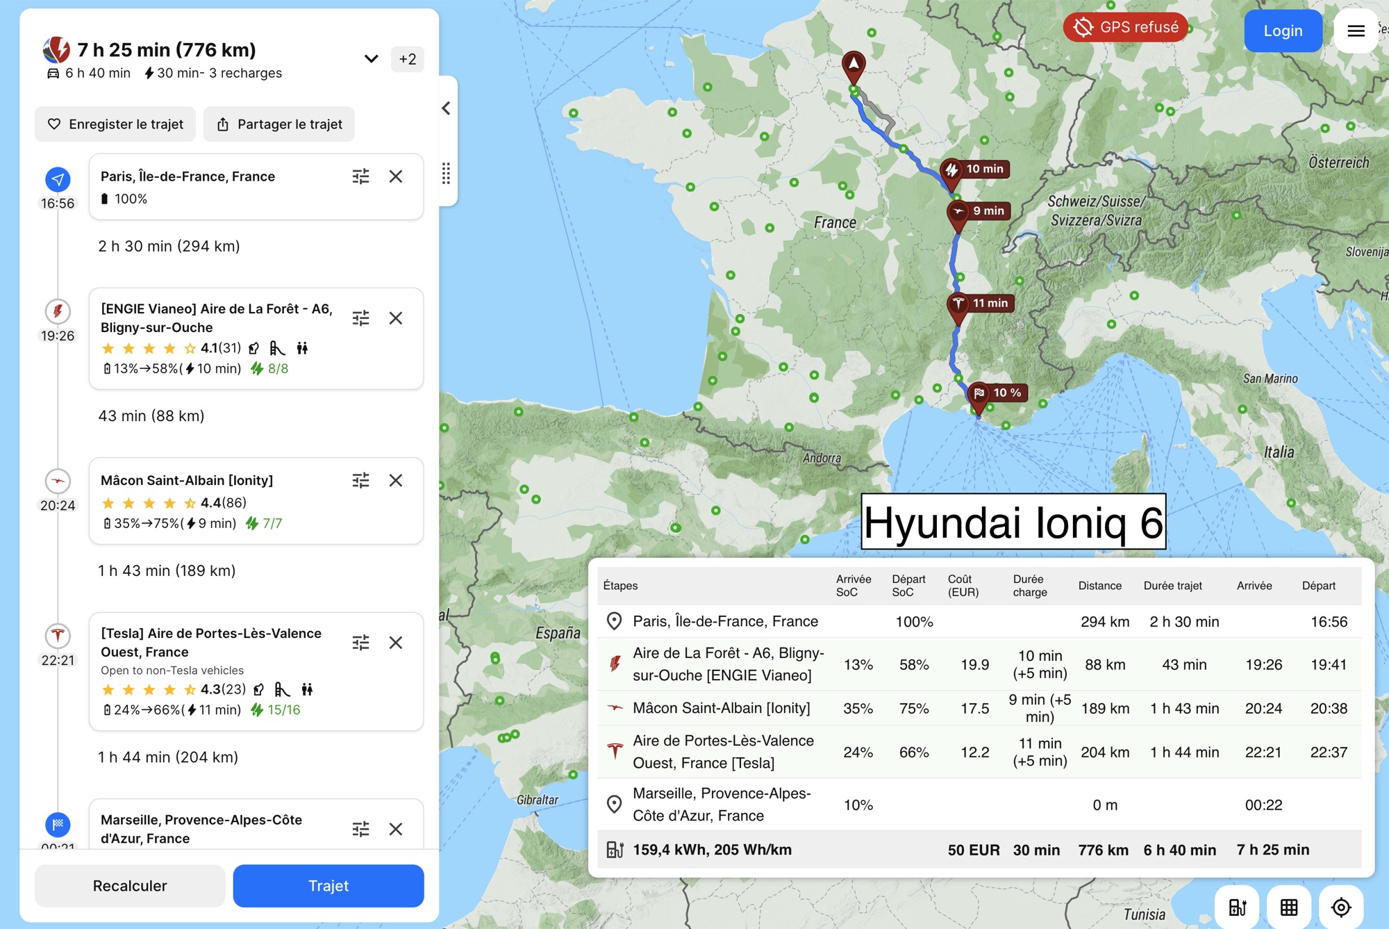Click the Coût (EUR) column header
The height and width of the screenshot is (929, 1389).
click(x=963, y=586)
